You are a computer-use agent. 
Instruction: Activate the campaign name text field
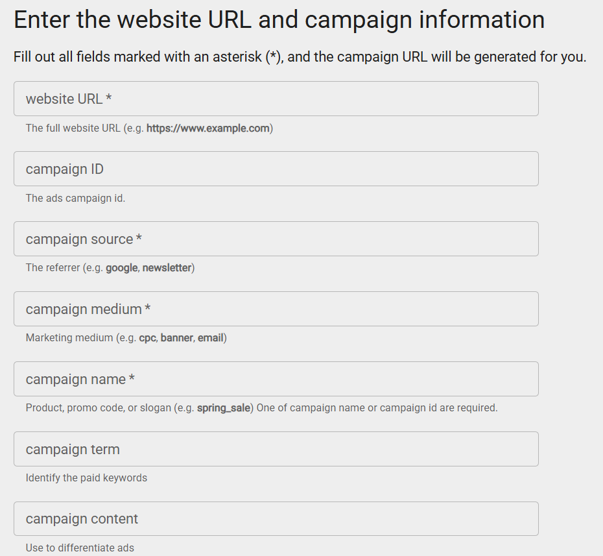tap(276, 379)
